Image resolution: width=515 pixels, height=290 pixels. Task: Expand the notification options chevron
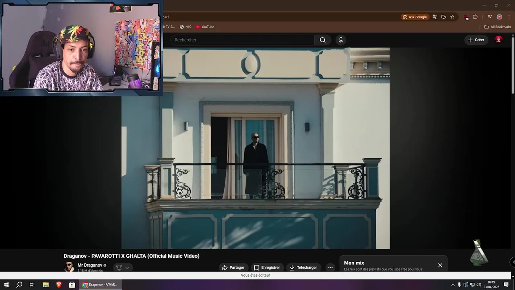point(127,267)
